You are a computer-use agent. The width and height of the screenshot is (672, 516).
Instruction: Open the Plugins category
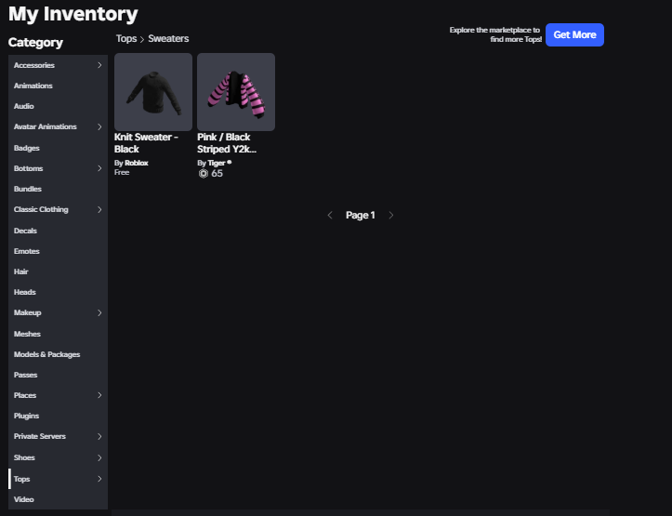(58, 416)
